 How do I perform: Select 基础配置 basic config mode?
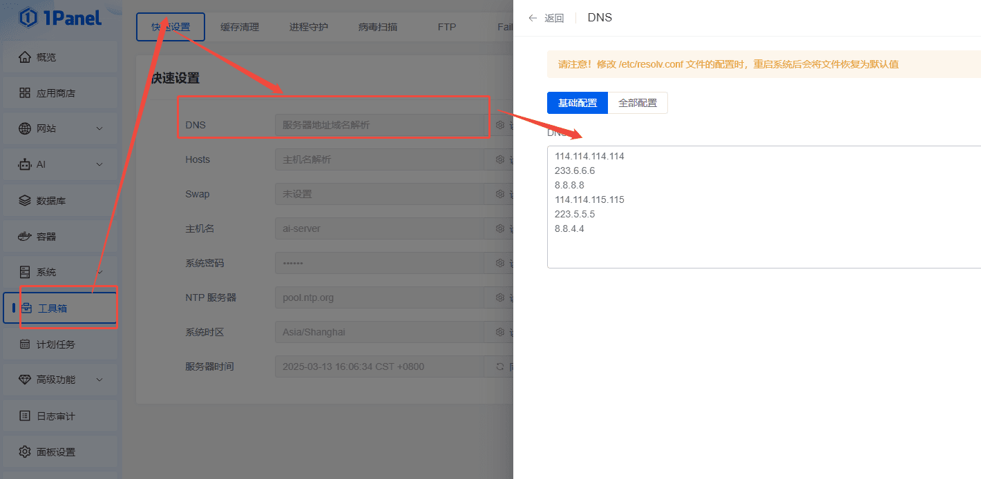(x=578, y=103)
